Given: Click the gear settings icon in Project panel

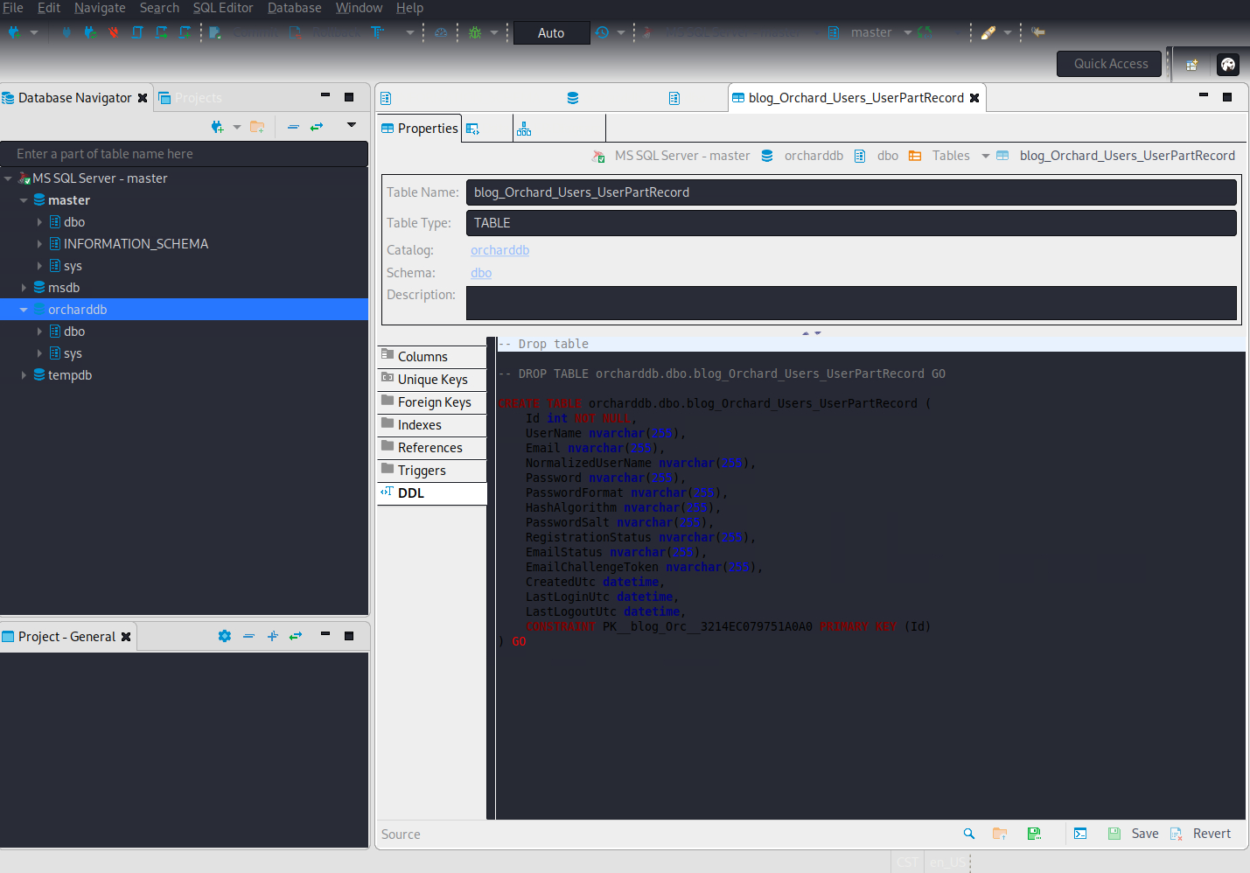Looking at the screenshot, I should point(225,636).
